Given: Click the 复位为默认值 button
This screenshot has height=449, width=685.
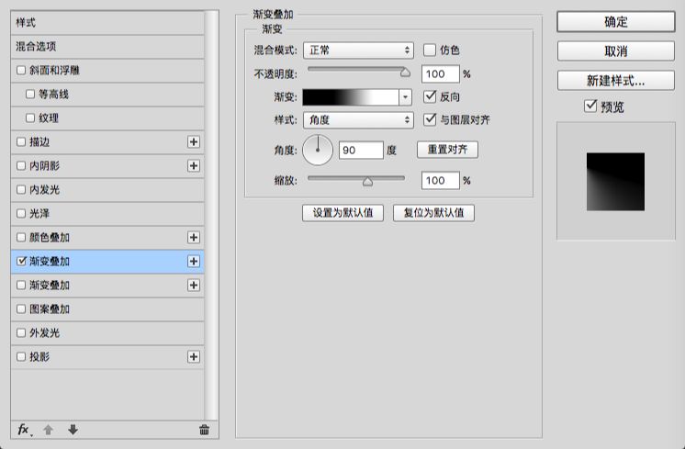Looking at the screenshot, I should tap(433, 213).
